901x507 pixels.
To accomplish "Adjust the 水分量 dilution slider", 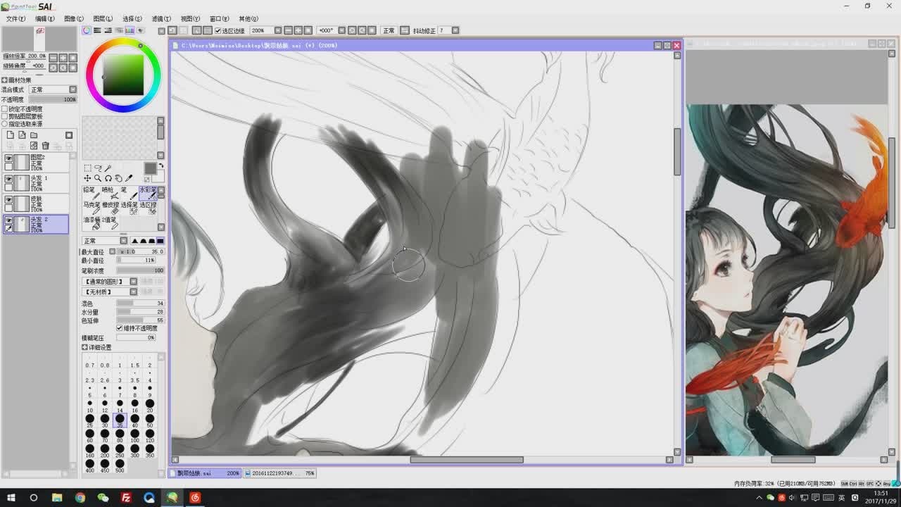I will (x=140, y=312).
